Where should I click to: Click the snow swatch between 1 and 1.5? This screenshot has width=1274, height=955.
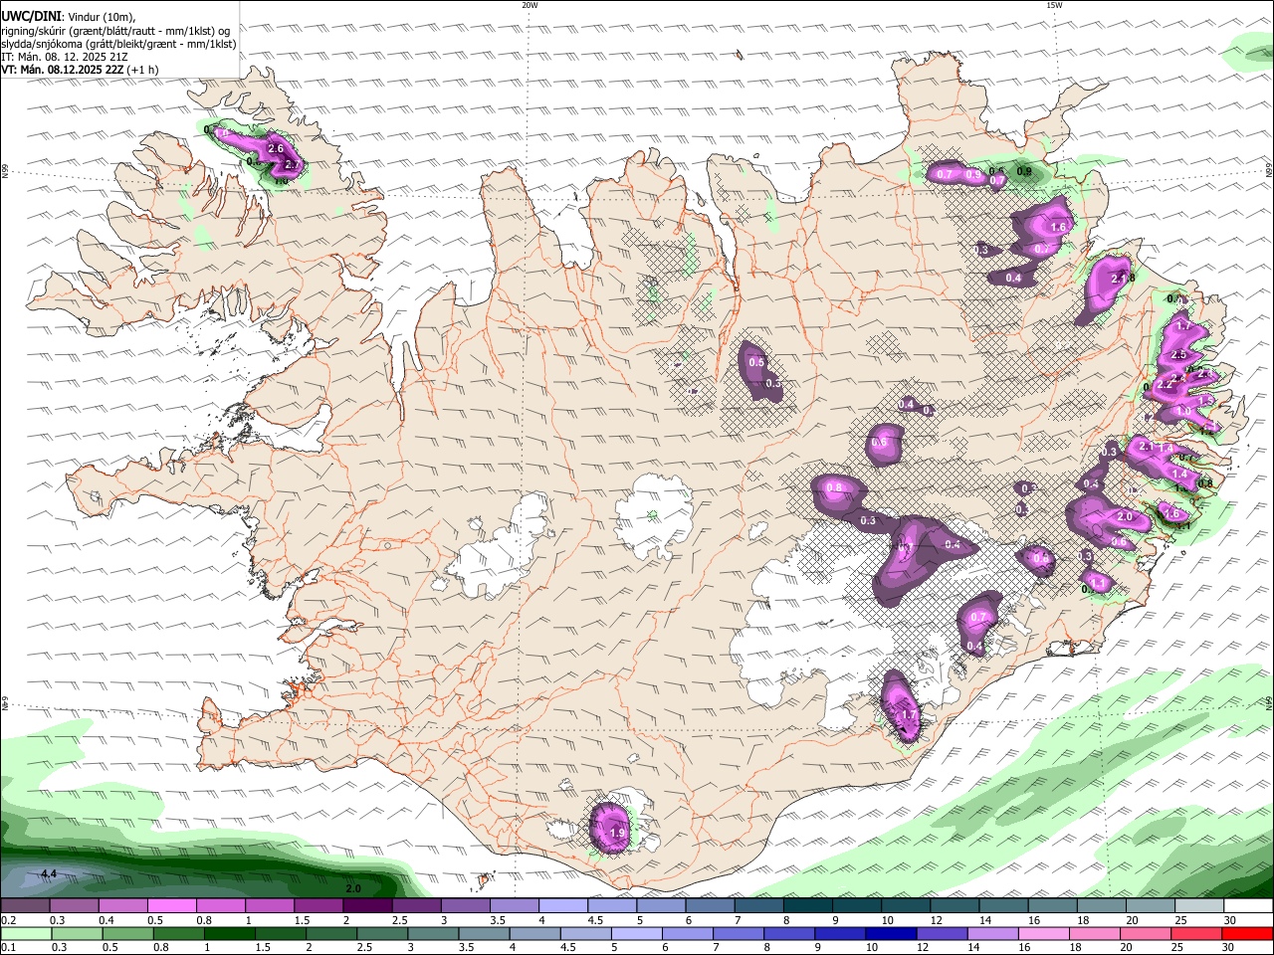click(x=270, y=906)
